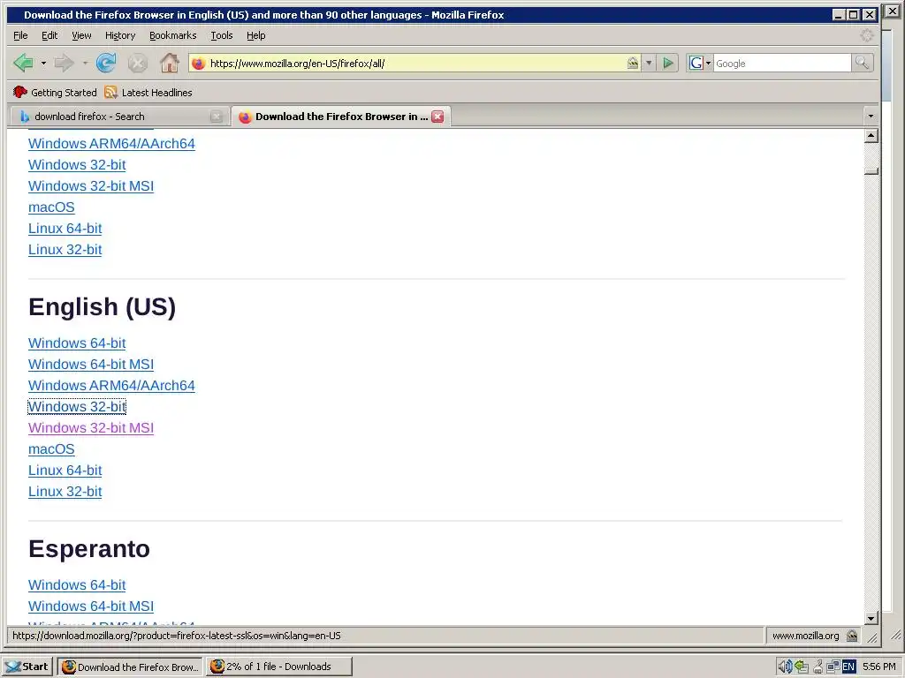Go to the Home page
Viewport: 905px width, 678px height.
(x=169, y=63)
